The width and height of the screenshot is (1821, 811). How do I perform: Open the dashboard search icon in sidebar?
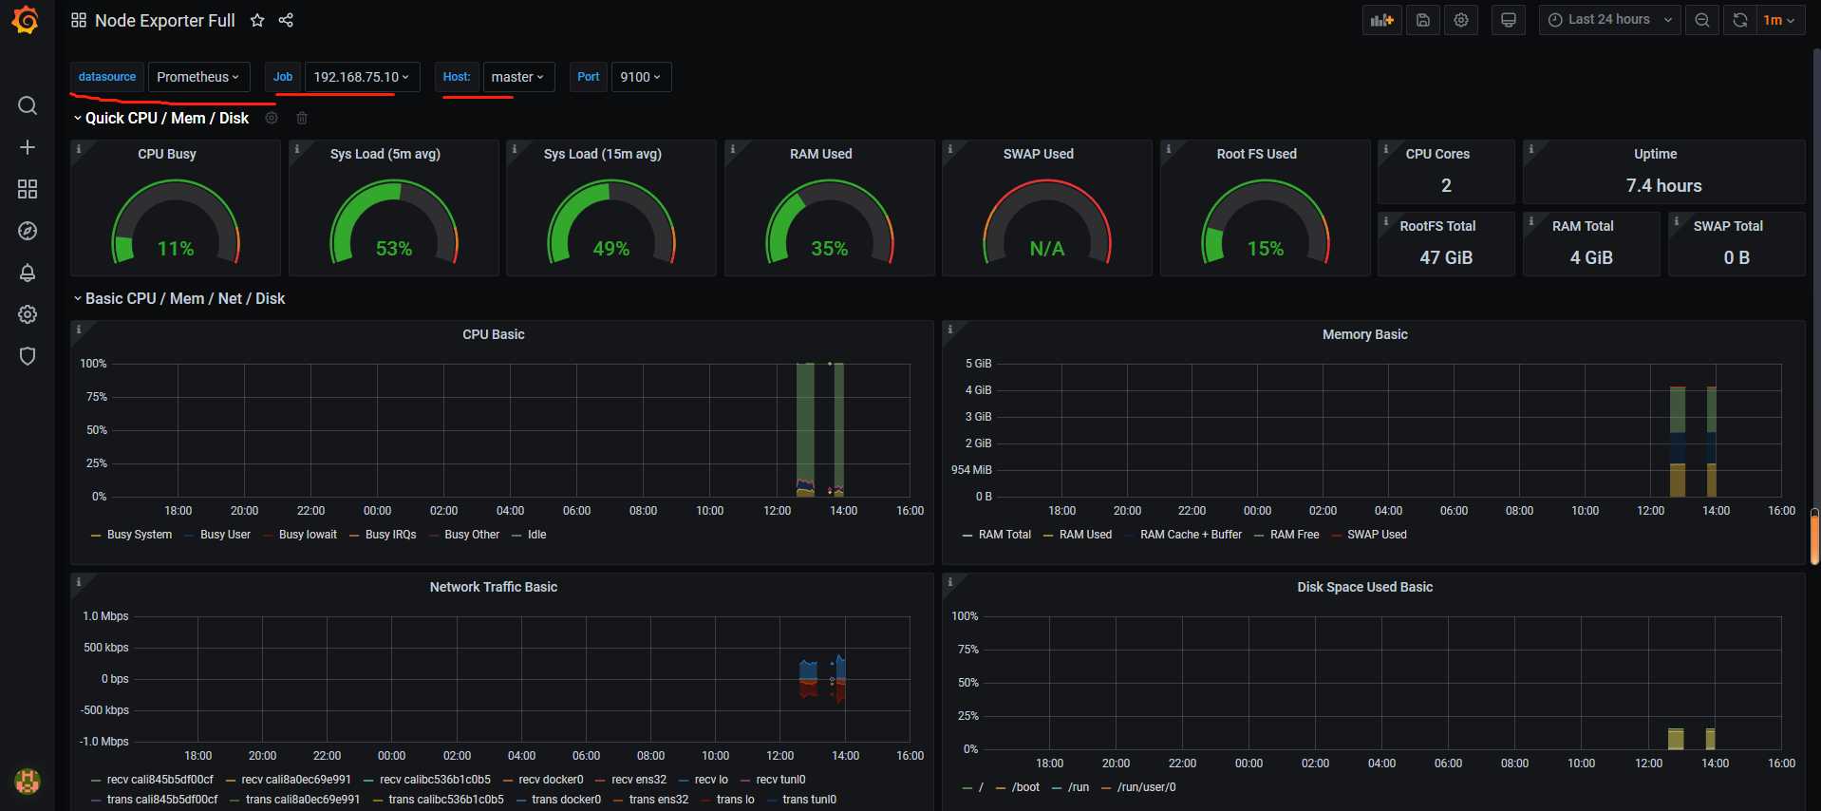pos(28,105)
